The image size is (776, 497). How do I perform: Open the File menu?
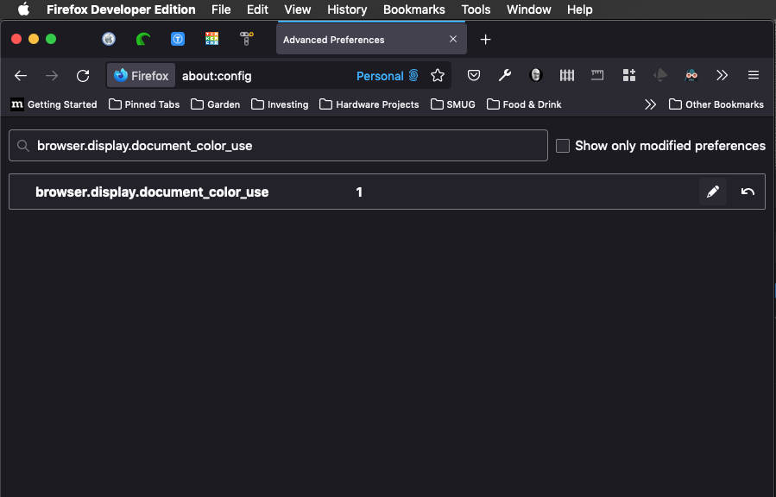tap(221, 9)
